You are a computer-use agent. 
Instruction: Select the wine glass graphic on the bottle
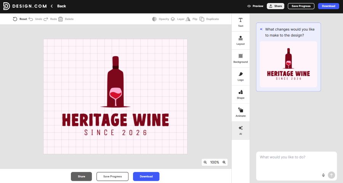115,97
